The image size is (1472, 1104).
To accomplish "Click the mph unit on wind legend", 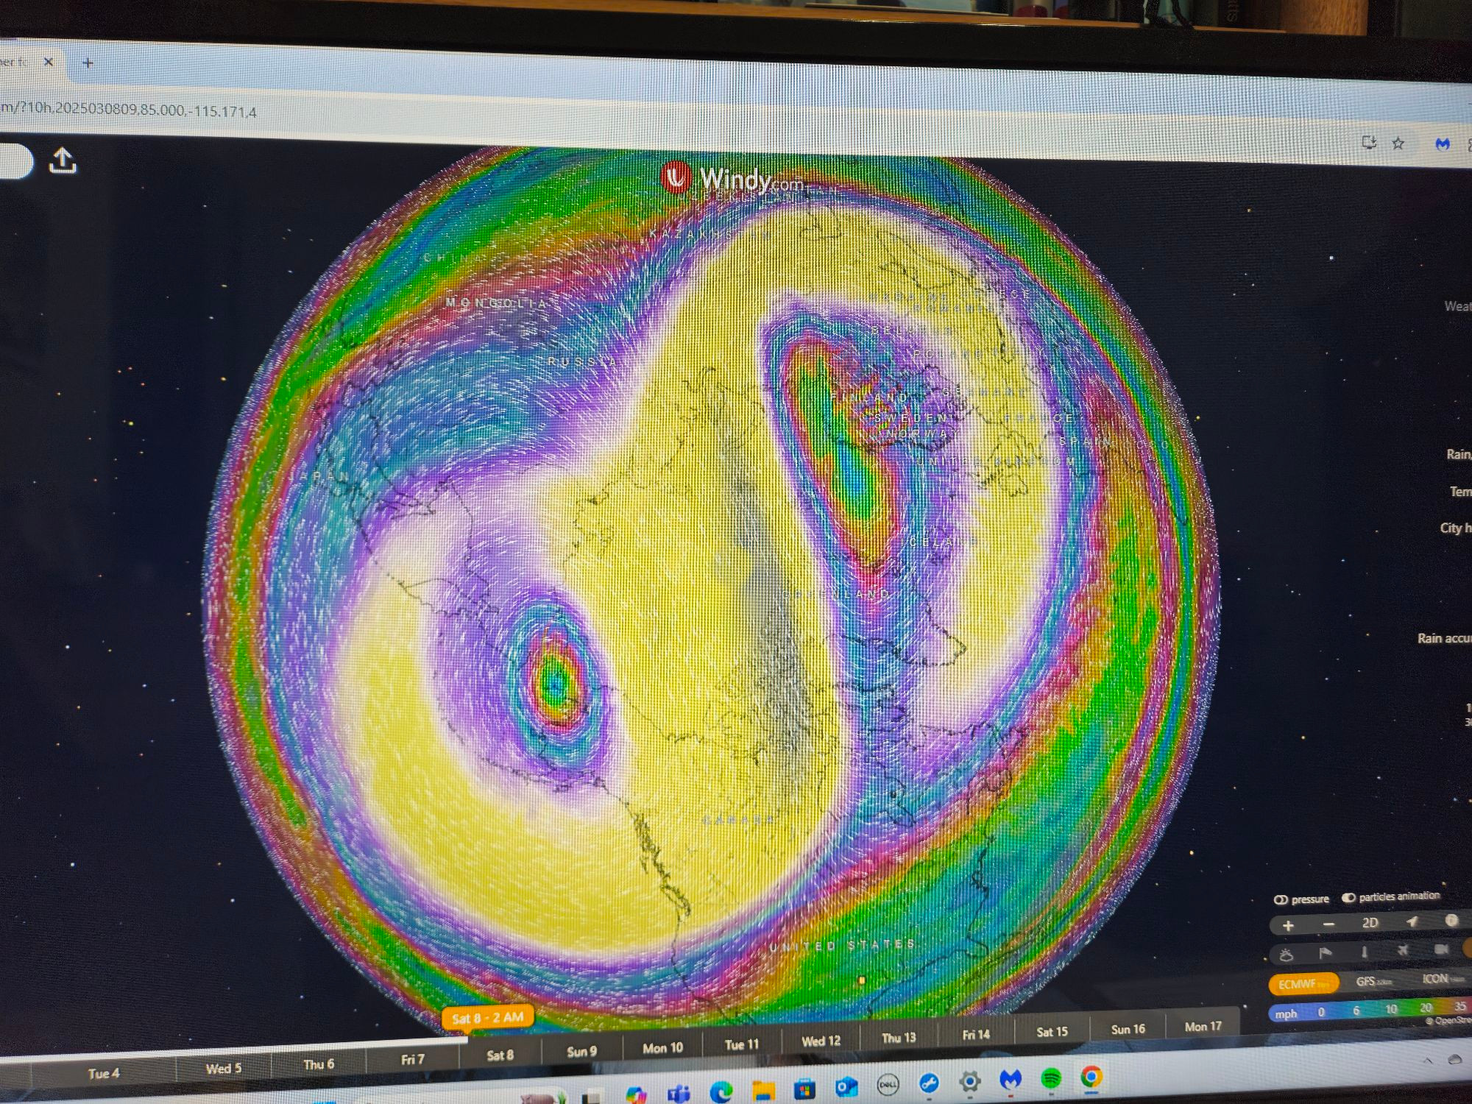I will pyautogui.click(x=1286, y=1013).
